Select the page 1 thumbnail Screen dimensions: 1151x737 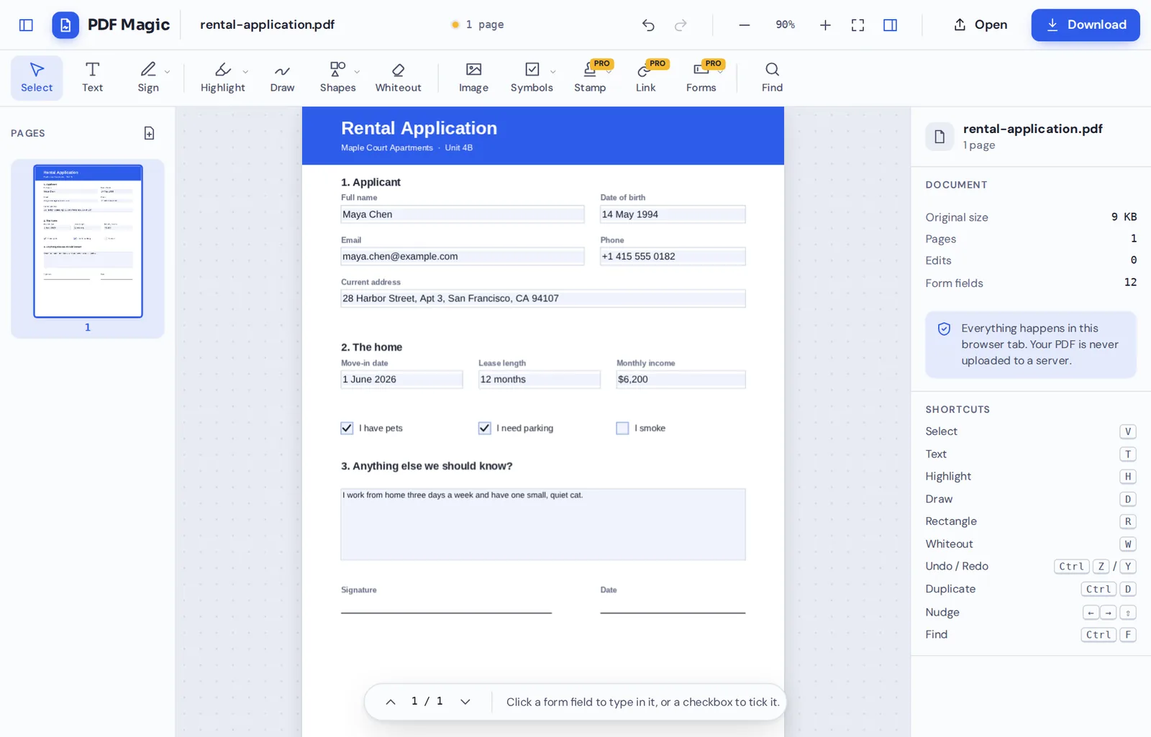pos(88,242)
